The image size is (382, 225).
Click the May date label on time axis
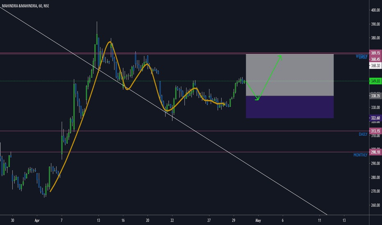(x=258, y=220)
